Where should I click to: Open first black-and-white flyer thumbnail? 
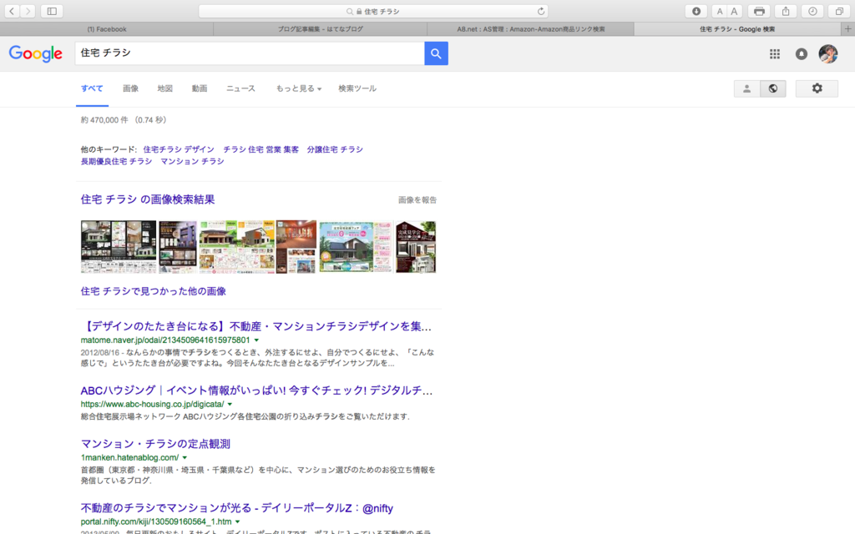pyautogui.click(x=119, y=247)
